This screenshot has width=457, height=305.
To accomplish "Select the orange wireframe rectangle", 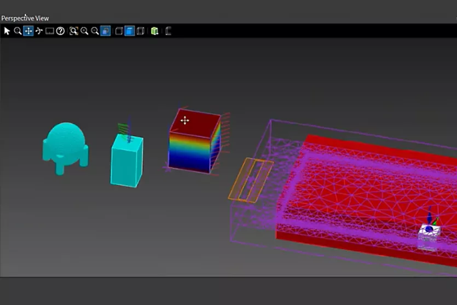I will coord(250,180).
